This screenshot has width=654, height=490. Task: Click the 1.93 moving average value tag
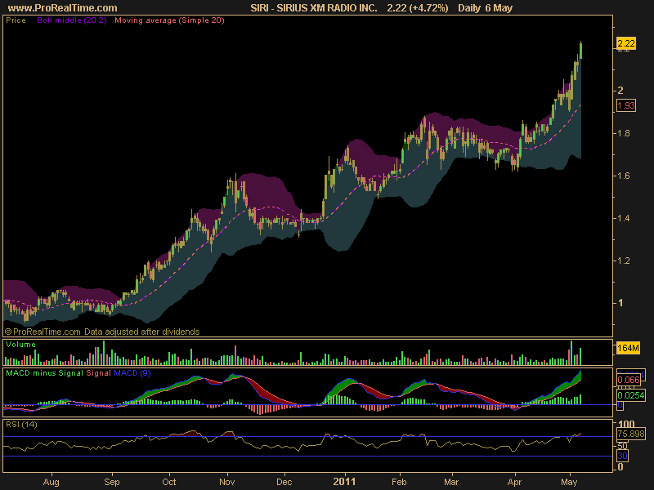click(626, 105)
